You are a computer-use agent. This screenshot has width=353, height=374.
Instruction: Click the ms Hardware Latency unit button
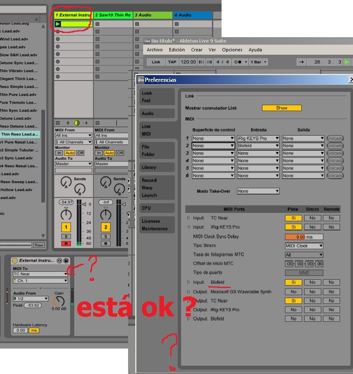[x=34, y=330]
